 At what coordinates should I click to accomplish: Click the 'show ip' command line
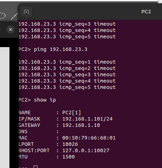click(x=37, y=100)
